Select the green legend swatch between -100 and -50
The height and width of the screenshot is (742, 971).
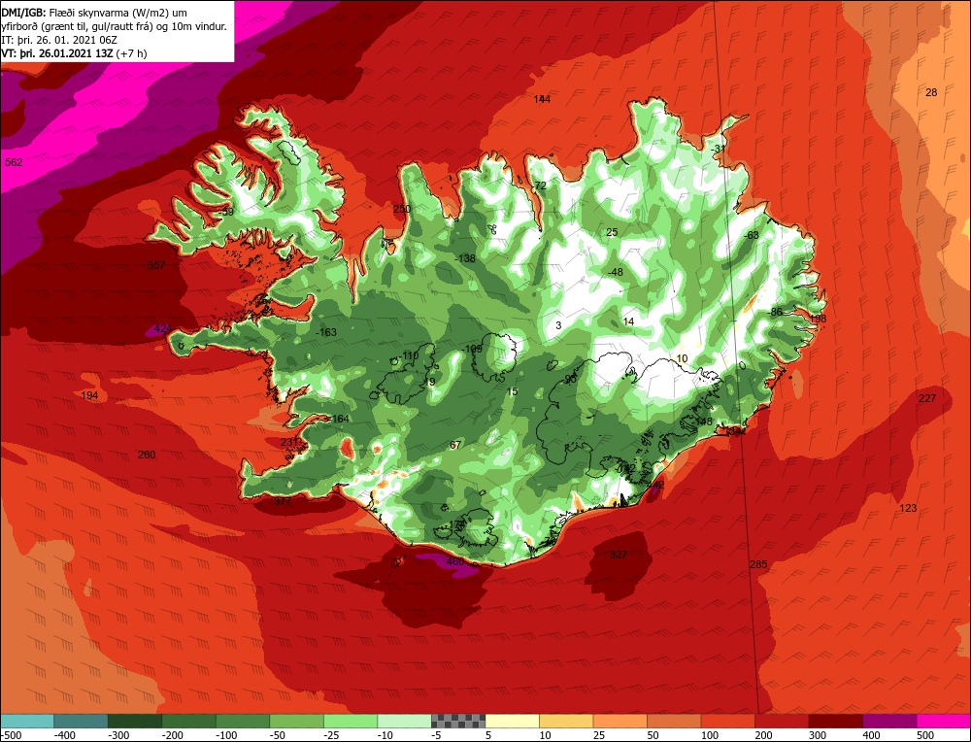(x=242, y=721)
